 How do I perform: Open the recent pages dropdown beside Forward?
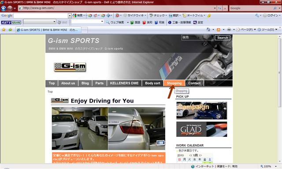tap(15, 8)
